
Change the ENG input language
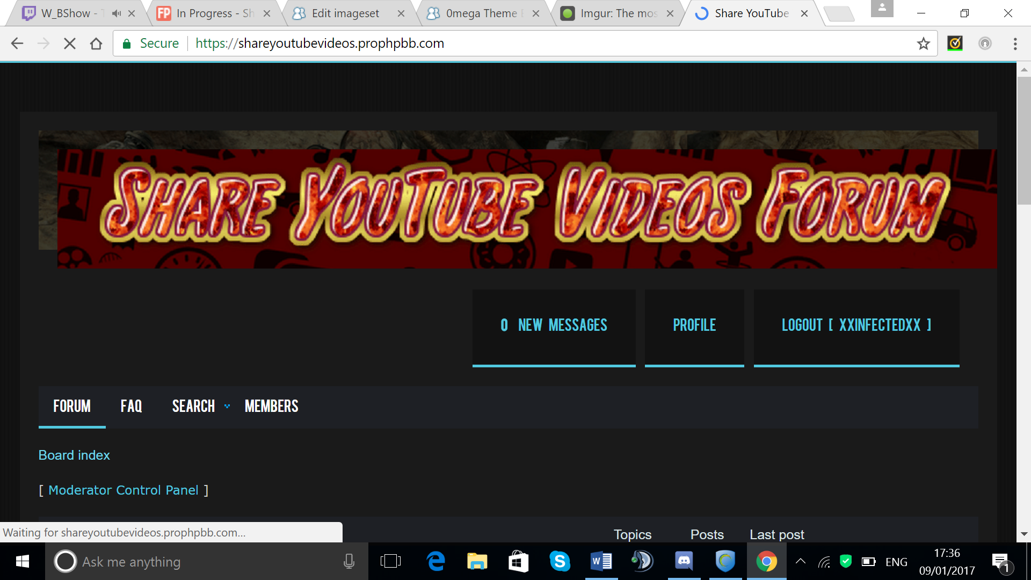[896, 562]
